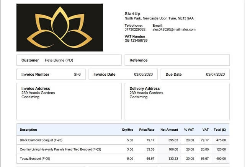Screen dimensions: 245x167
Task: Select the StartUp company name heading
Action: [132, 14]
